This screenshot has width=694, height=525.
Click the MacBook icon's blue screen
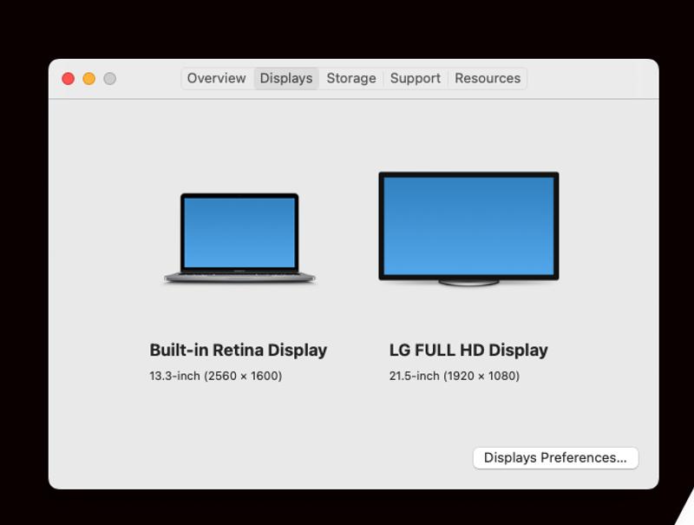(239, 232)
